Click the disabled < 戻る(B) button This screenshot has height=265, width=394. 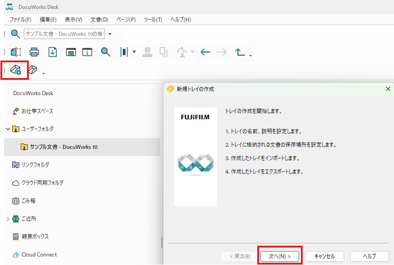pos(240,256)
